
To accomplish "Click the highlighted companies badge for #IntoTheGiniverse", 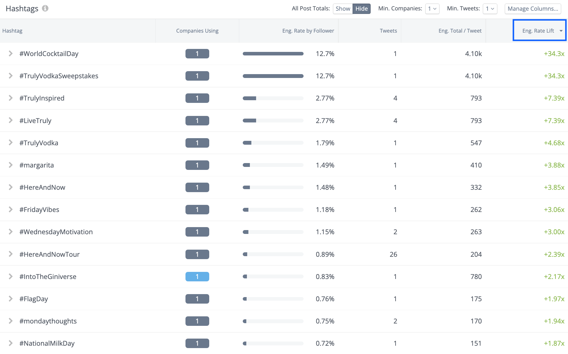I will point(197,276).
